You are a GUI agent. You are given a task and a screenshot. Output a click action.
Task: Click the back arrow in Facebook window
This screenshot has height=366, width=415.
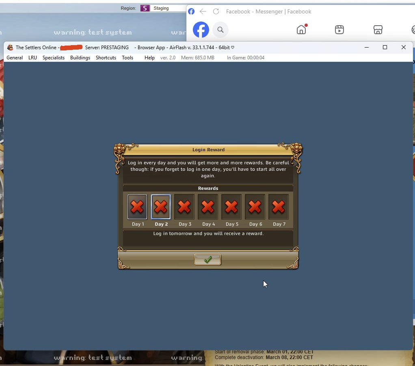click(203, 11)
